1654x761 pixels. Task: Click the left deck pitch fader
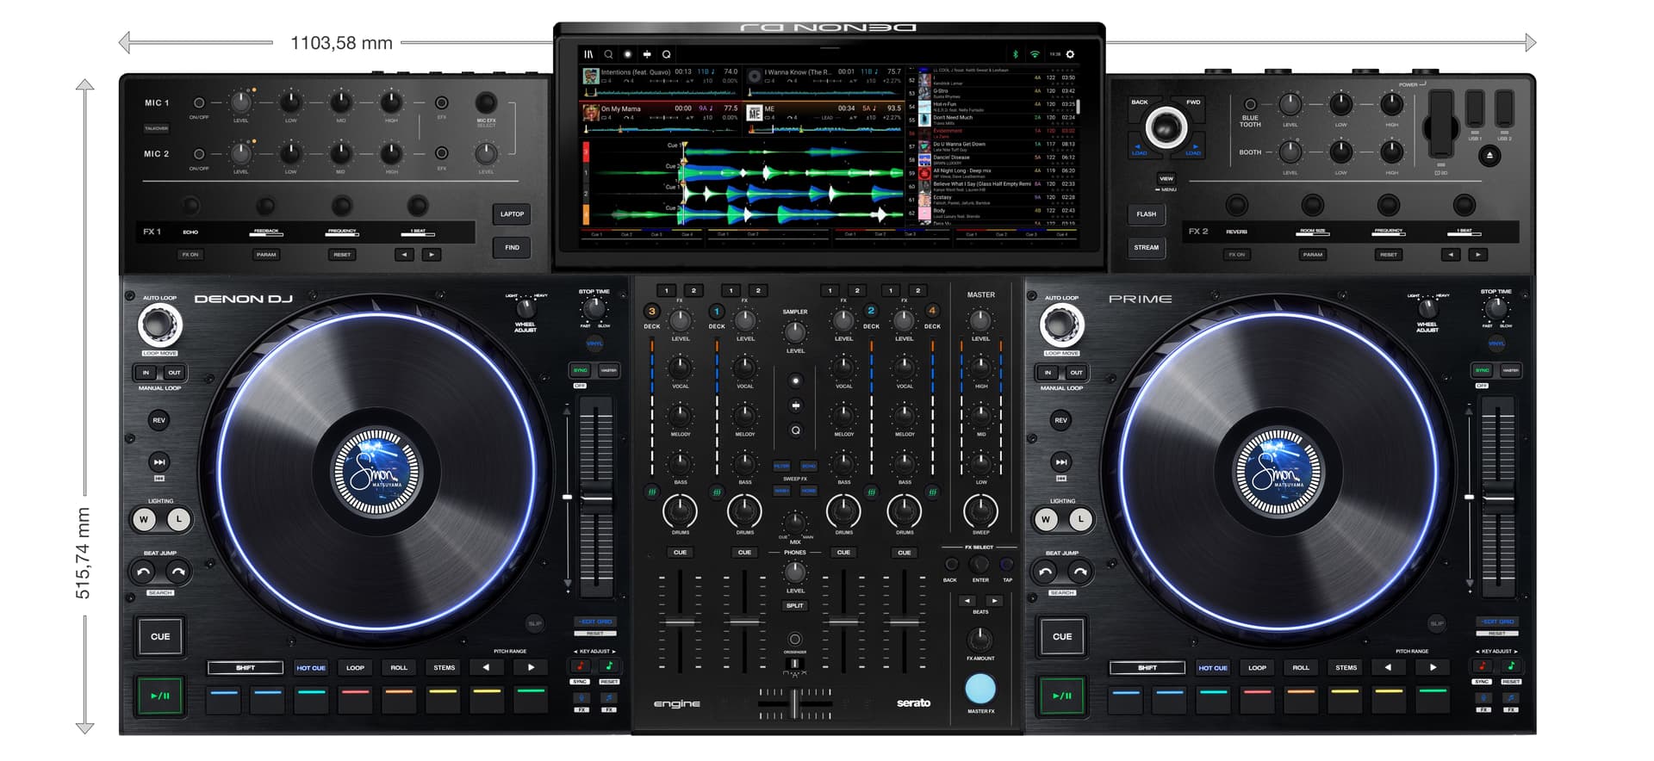[596, 498]
